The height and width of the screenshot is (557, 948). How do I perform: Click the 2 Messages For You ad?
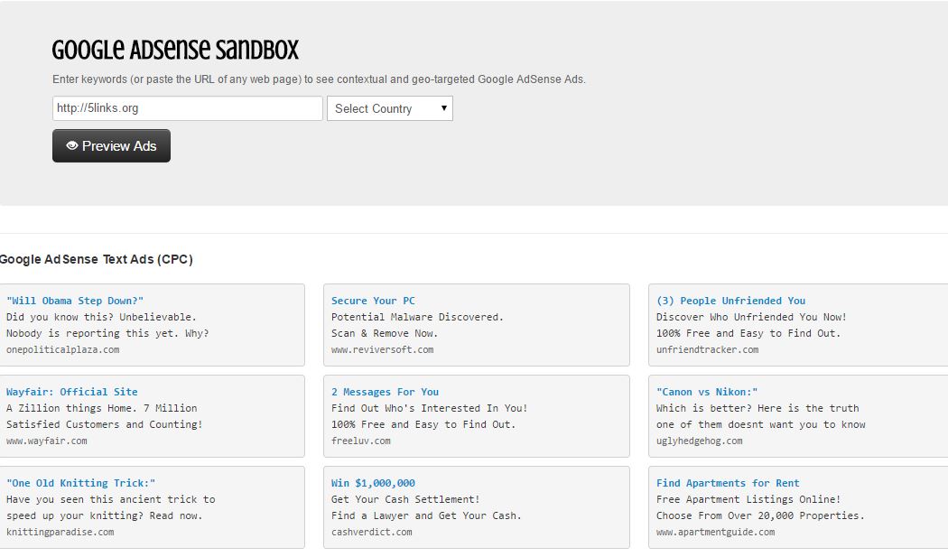[385, 392]
